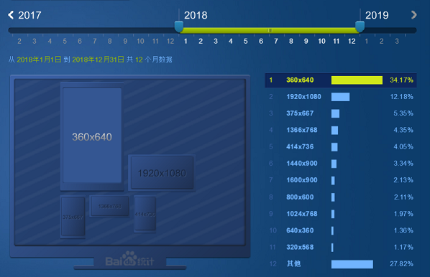Click the date range text starting 2018年1月1日

coord(90,60)
